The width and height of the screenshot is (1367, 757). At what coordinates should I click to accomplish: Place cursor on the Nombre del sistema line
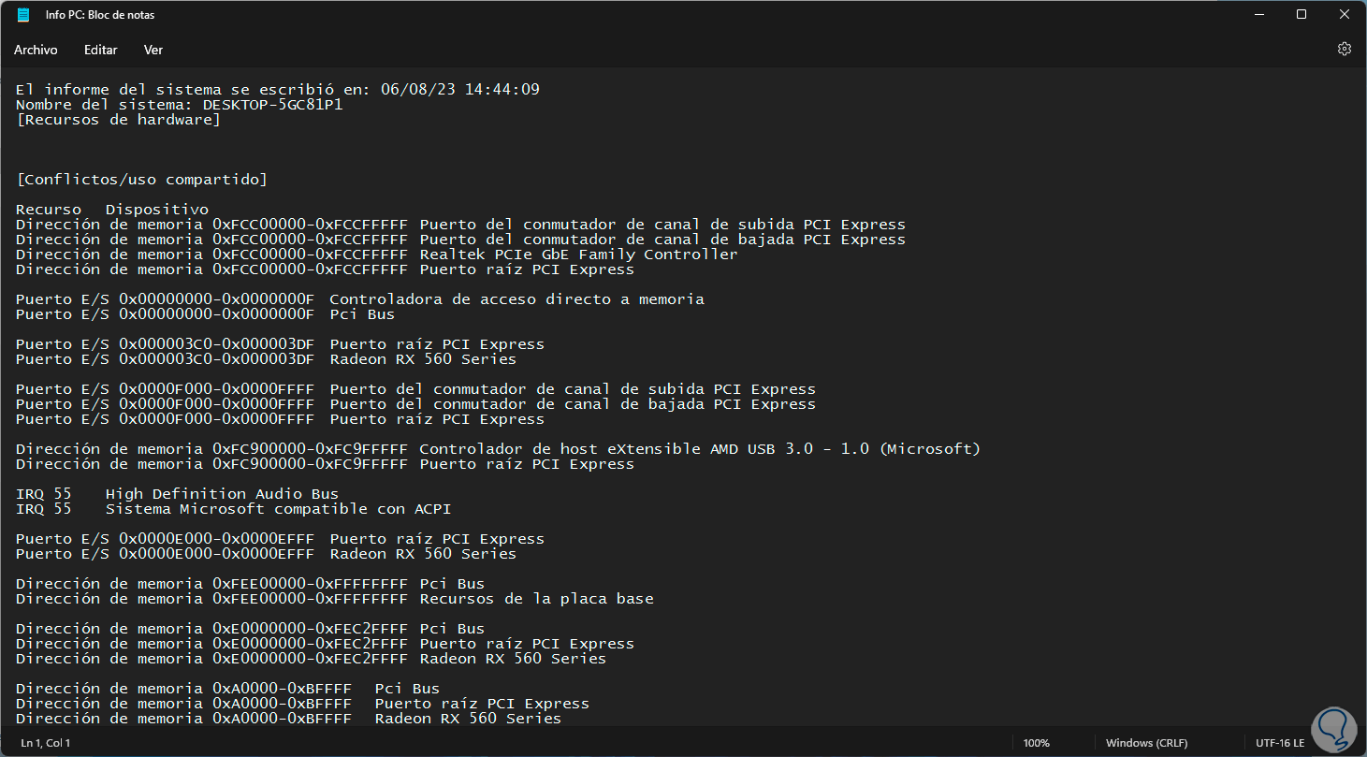click(179, 105)
